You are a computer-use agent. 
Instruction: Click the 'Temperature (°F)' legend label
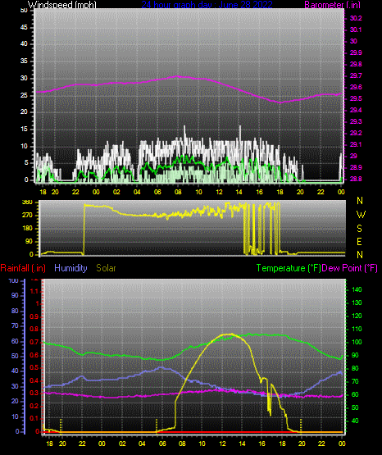tap(289, 268)
